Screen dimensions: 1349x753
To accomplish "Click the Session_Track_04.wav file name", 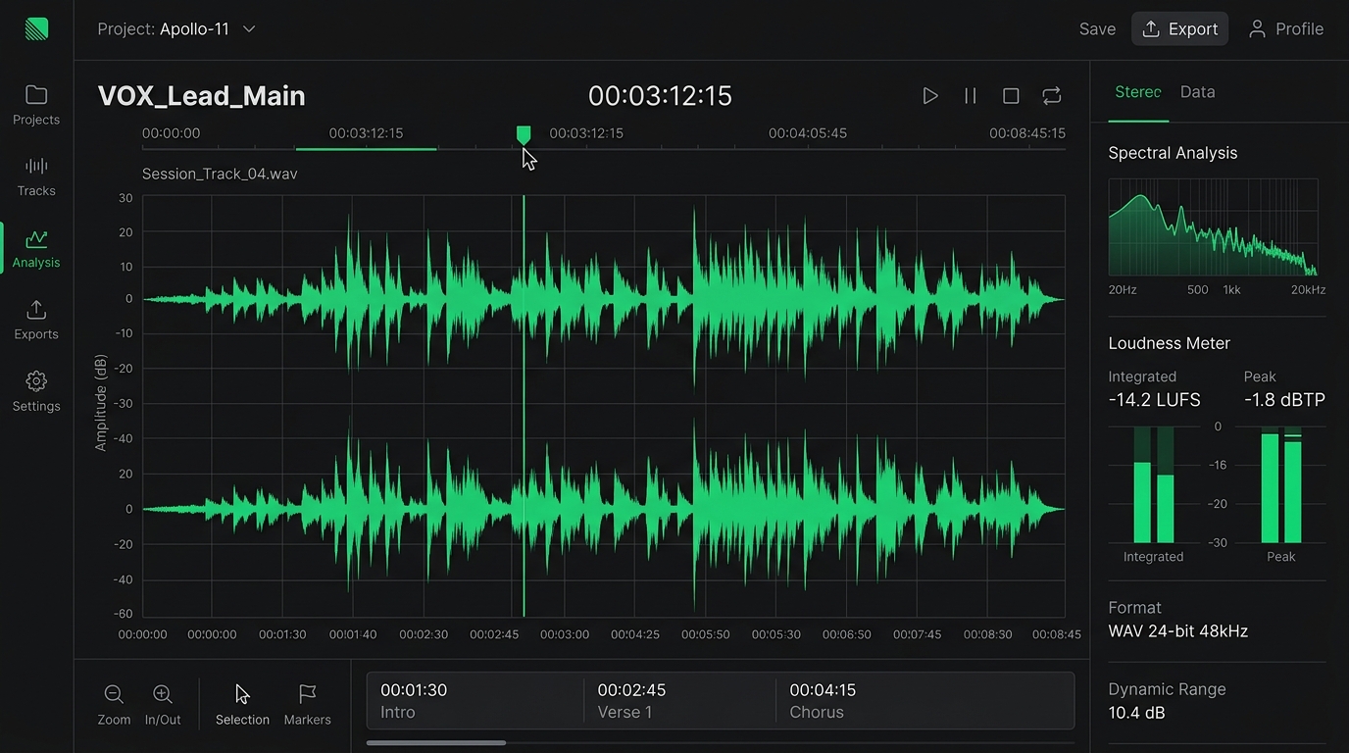I will pyautogui.click(x=220, y=174).
